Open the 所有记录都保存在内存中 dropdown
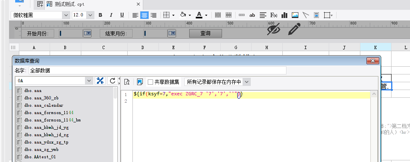 point(247,82)
